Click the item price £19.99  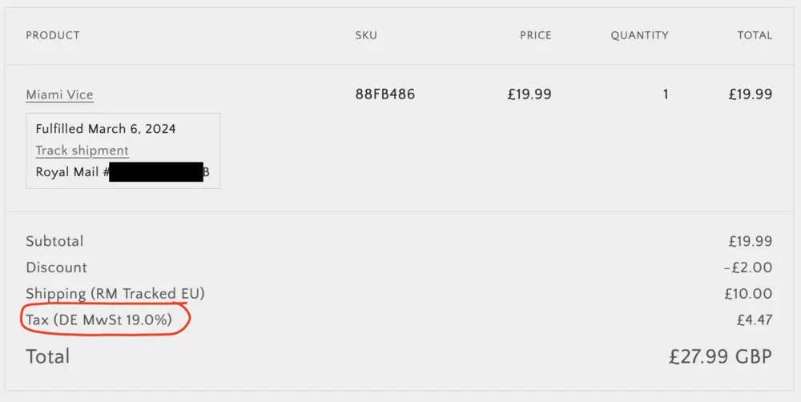pyautogui.click(x=529, y=94)
